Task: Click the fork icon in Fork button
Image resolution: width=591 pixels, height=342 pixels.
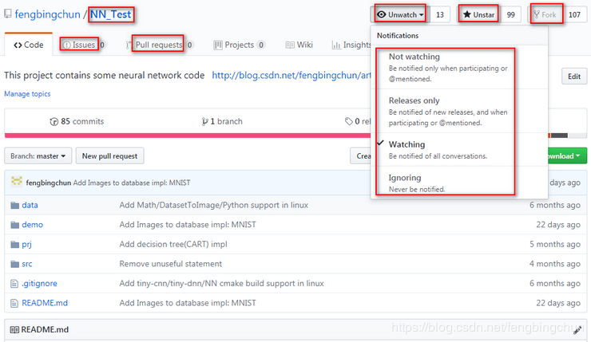Action: (537, 14)
